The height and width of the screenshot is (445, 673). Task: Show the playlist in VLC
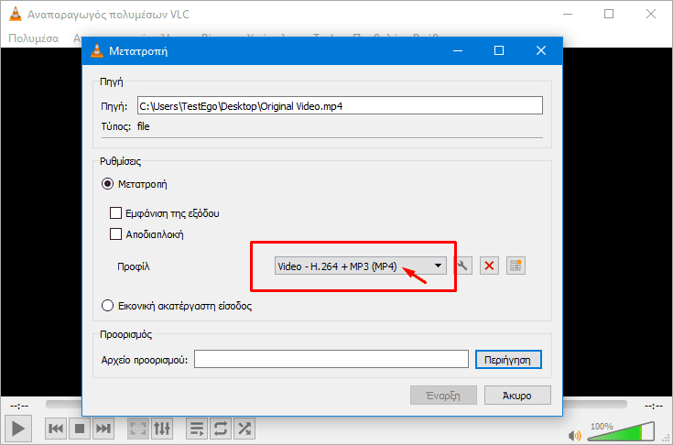pos(197,429)
